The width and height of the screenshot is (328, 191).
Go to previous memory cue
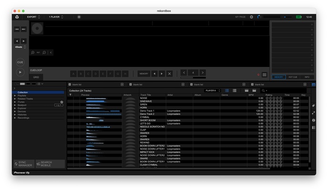pyautogui.click(x=154, y=74)
